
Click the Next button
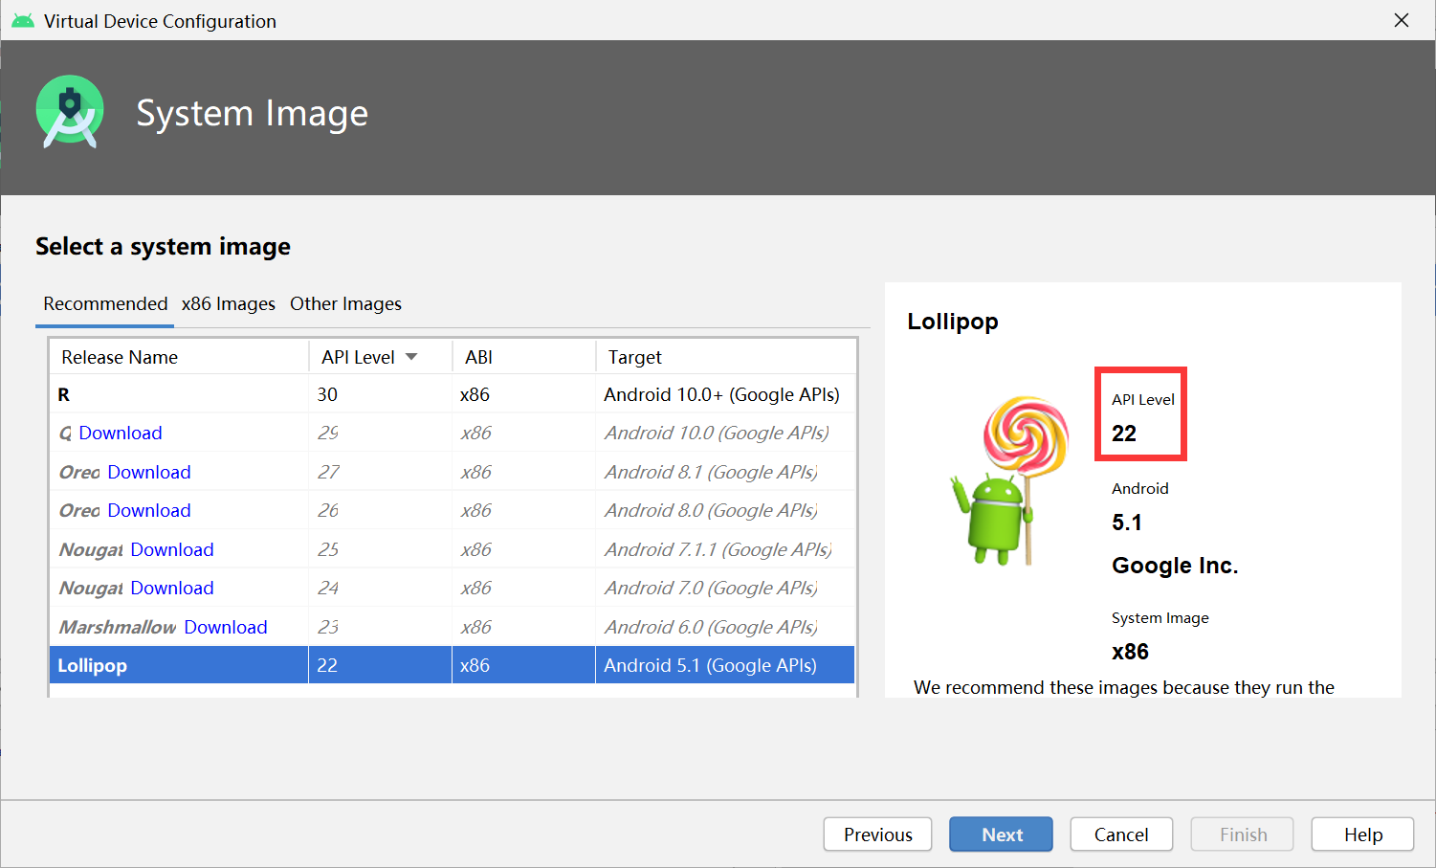pos(1001,834)
